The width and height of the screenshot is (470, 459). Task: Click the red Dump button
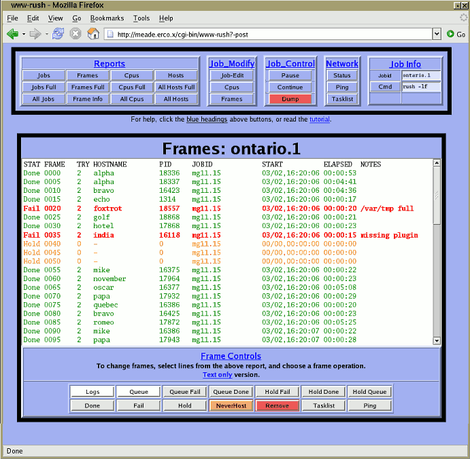click(x=290, y=98)
